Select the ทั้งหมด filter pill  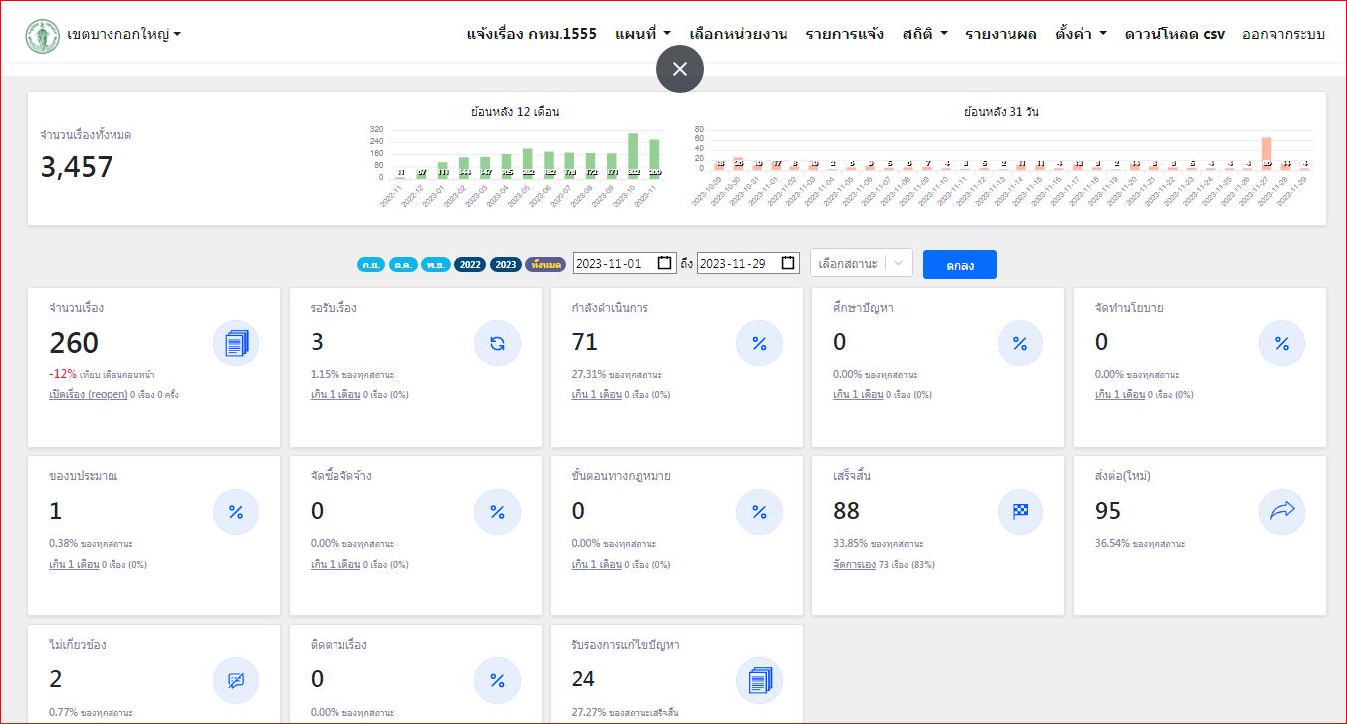pos(546,265)
